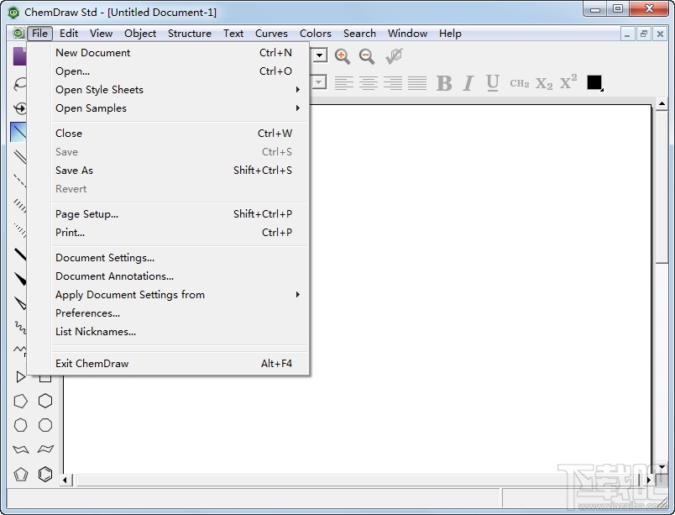Select the Cyclopentane Ring tool
Image resolution: width=675 pixels, height=515 pixels.
click(20, 401)
